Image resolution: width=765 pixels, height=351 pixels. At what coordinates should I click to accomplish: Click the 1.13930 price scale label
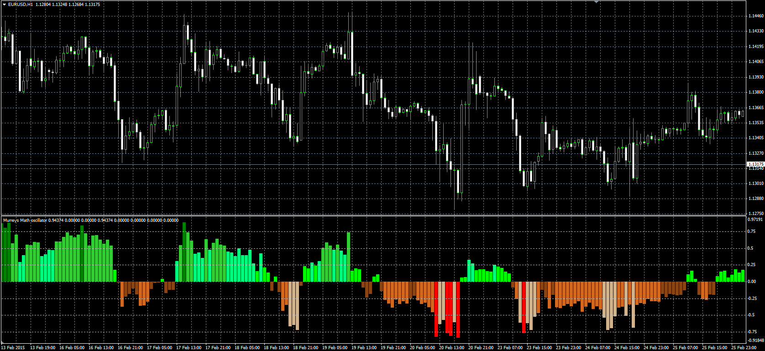point(756,77)
